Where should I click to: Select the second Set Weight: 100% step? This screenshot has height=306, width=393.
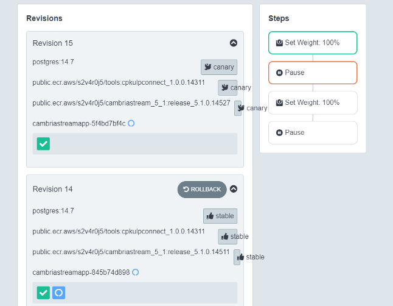click(x=313, y=102)
